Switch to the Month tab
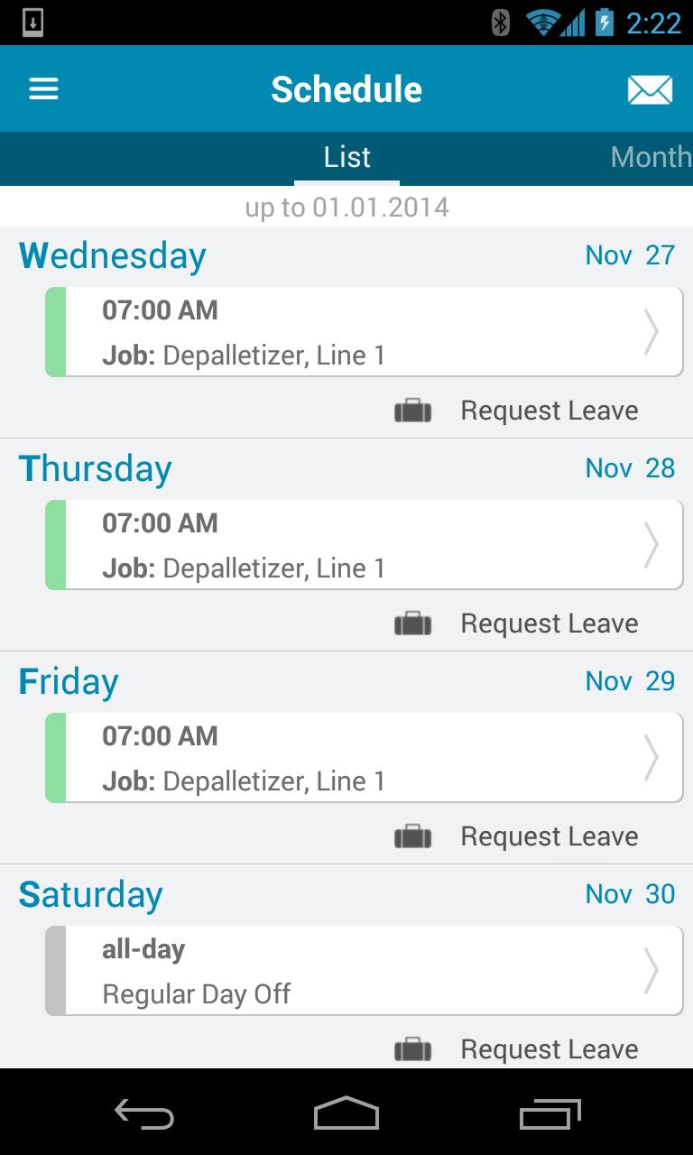The image size is (693, 1155). pos(651,157)
